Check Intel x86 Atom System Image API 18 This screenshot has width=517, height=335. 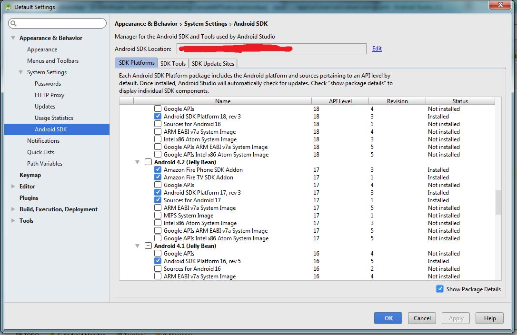158,139
